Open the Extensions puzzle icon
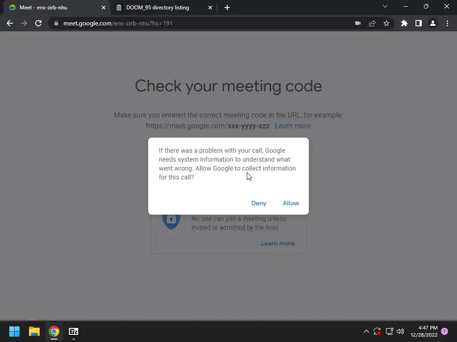The width and height of the screenshot is (457, 342). tap(404, 23)
